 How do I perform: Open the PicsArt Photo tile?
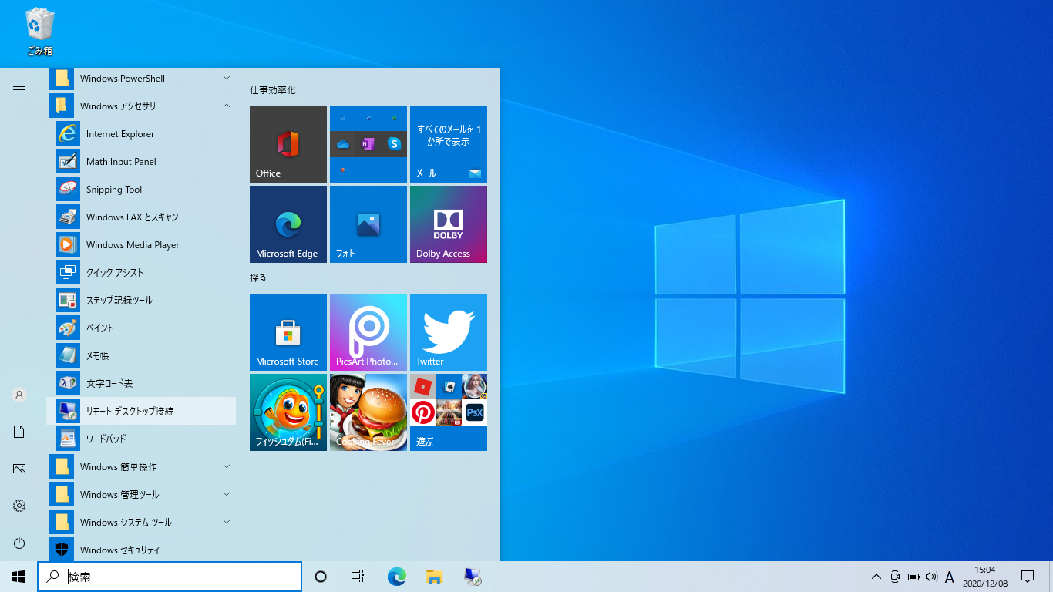(x=368, y=332)
